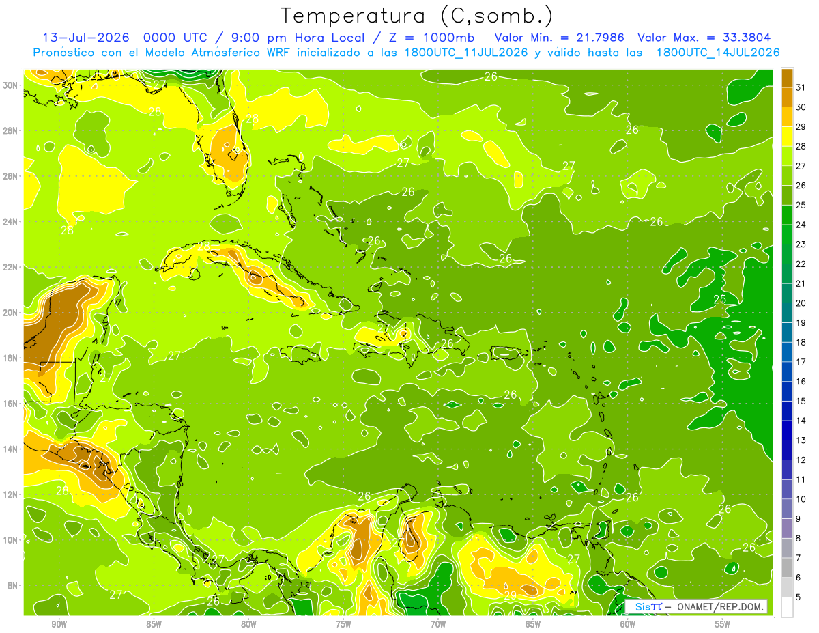
Task: Click the '0000 UTC' time text
Action: point(175,38)
